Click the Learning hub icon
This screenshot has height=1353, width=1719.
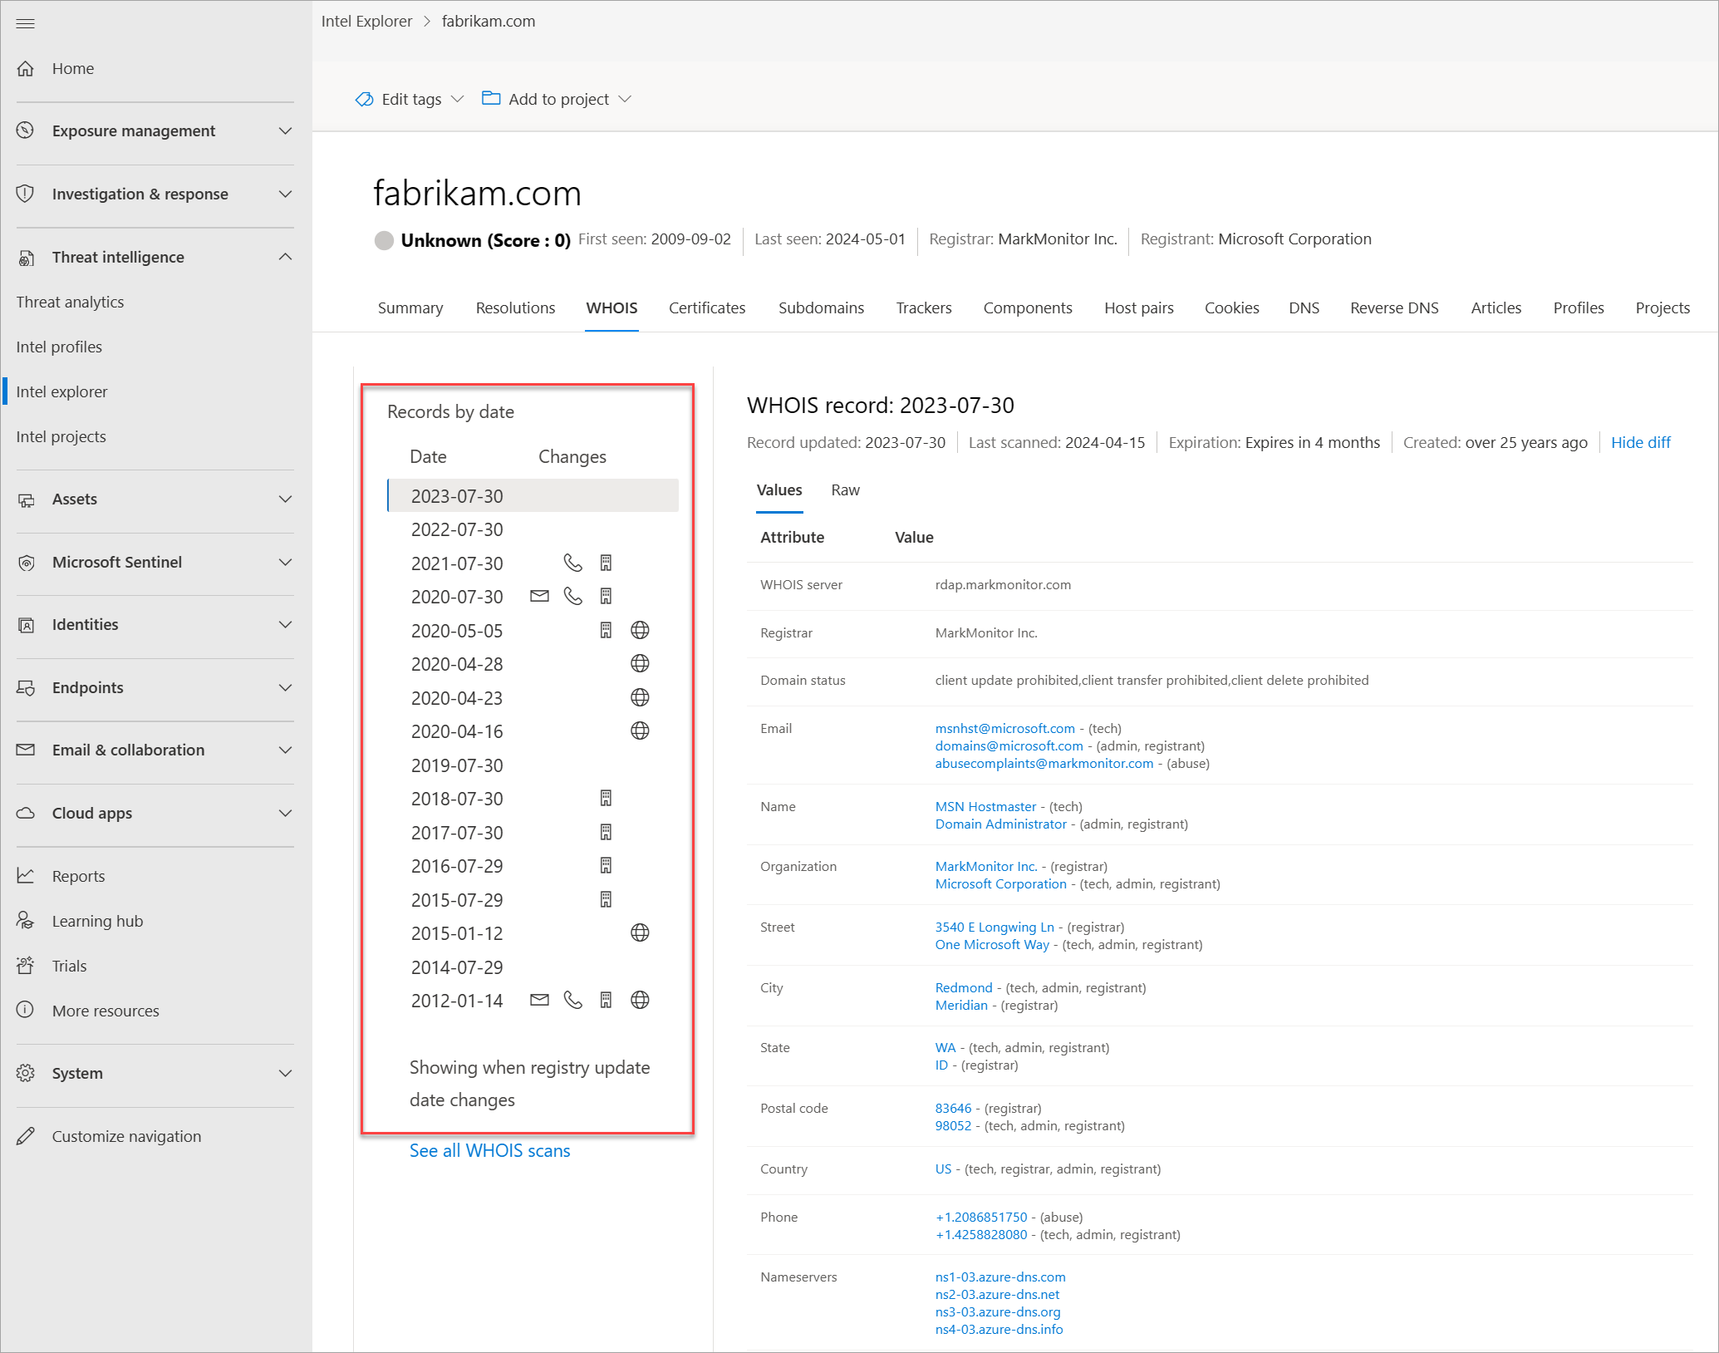tap(26, 921)
